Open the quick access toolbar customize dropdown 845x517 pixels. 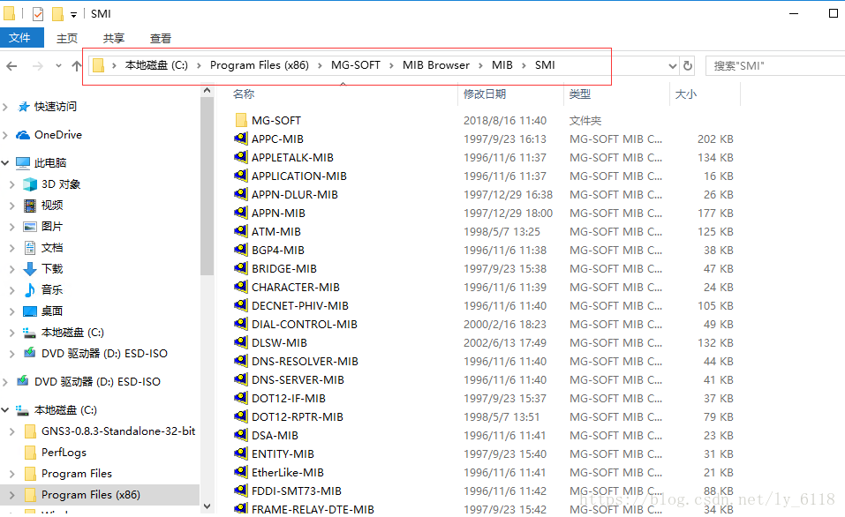74,15
